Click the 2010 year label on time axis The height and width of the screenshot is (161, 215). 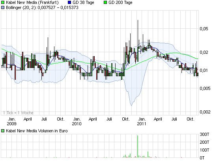pyautogui.click(x=77, y=124)
